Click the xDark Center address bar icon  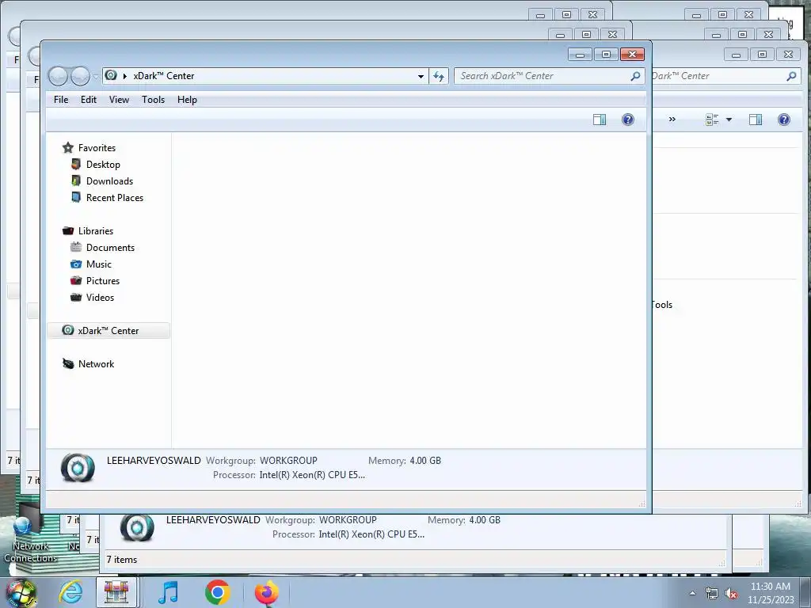(111, 75)
